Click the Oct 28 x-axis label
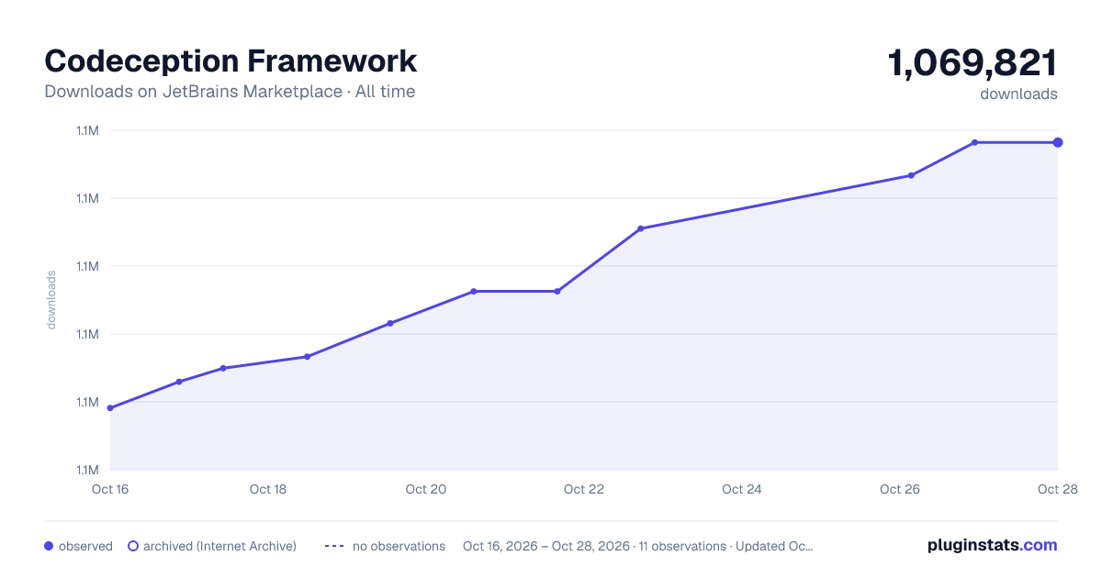1102x578 pixels. 1056,489
